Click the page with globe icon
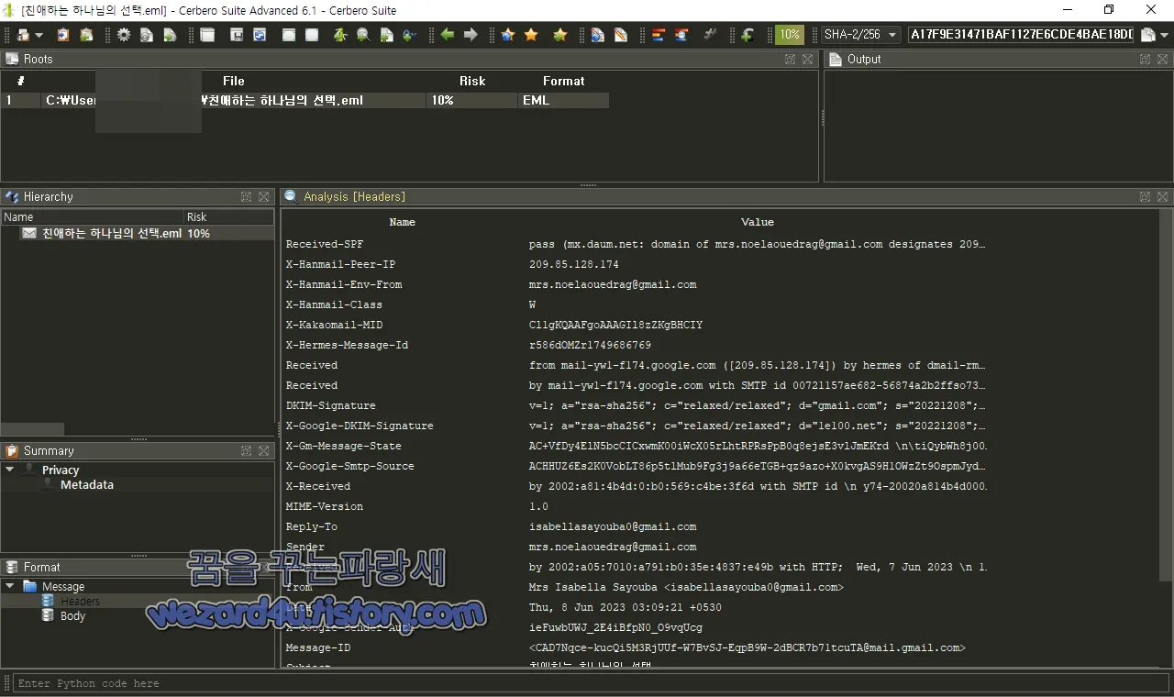The image size is (1174, 697). (x=598, y=35)
